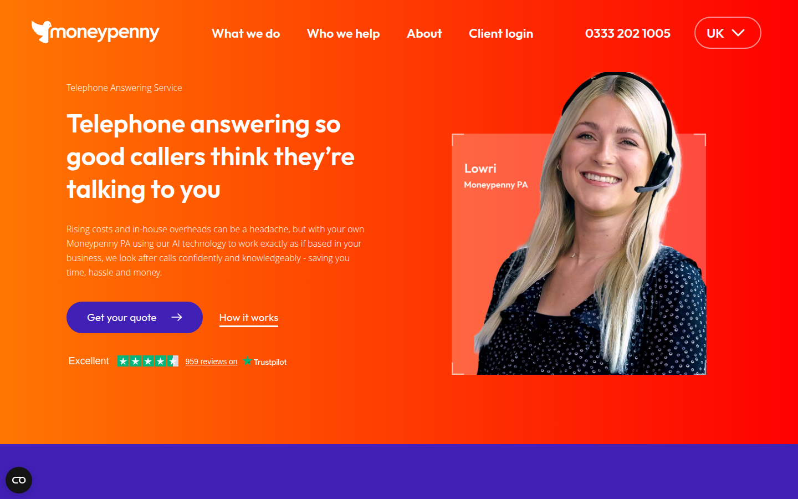Screen dimensions: 798x499
Task: Open the cookie preferences icon
Action: point(19,480)
